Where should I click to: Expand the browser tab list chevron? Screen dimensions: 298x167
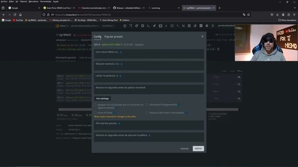(295, 8)
